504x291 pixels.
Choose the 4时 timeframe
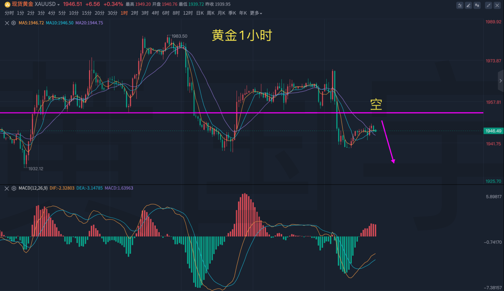pyautogui.click(x=155, y=13)
